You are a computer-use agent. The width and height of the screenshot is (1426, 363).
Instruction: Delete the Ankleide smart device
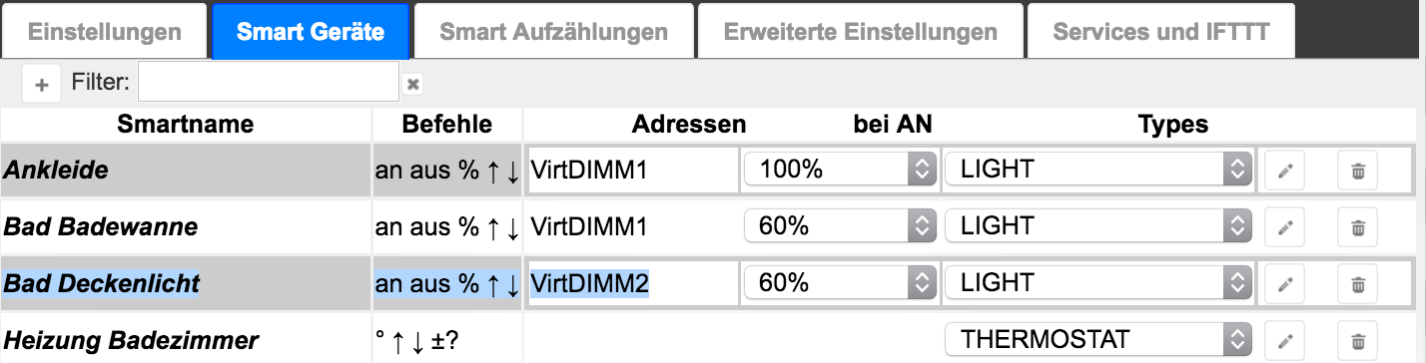[1358, 171]
